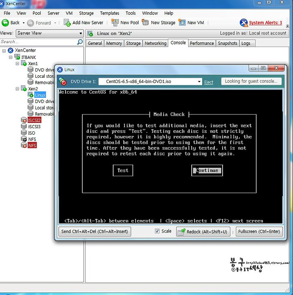Screen dimensions: 293x295
Task: Click the ISO storage repository icon
Action: click(x=24, y=133)
